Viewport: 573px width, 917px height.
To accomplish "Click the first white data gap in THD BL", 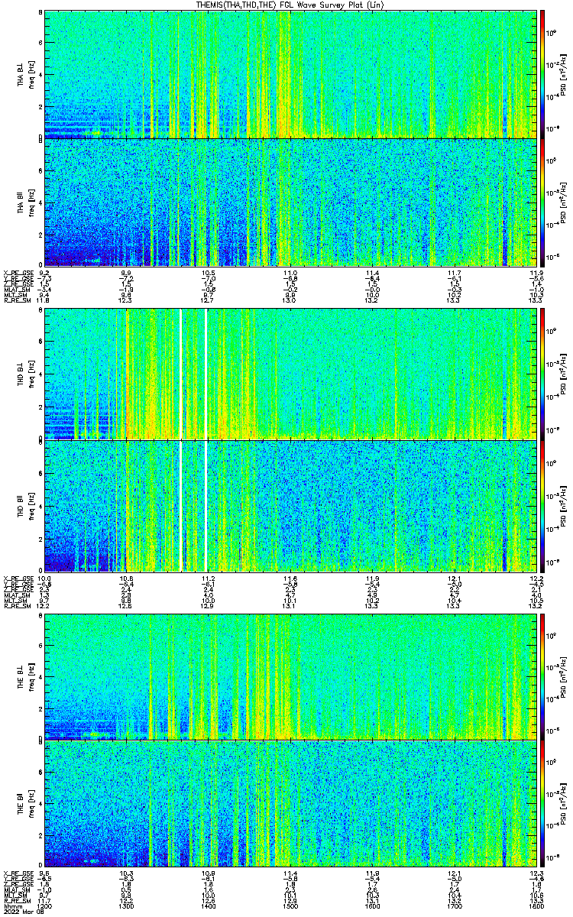I will point(181,374).
